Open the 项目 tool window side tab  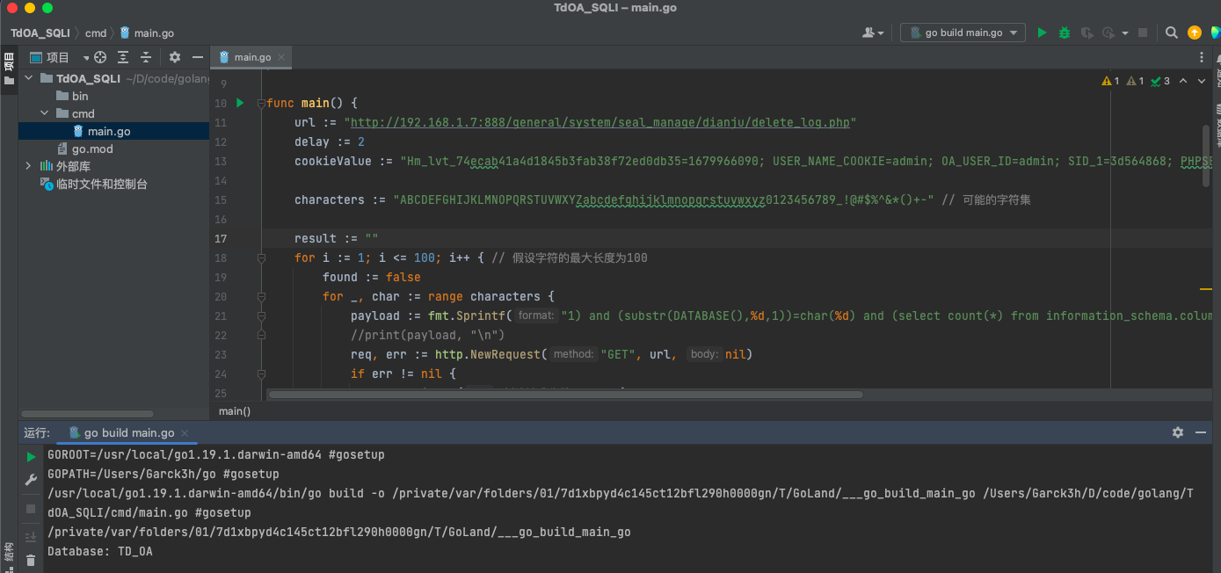(9, 69)
